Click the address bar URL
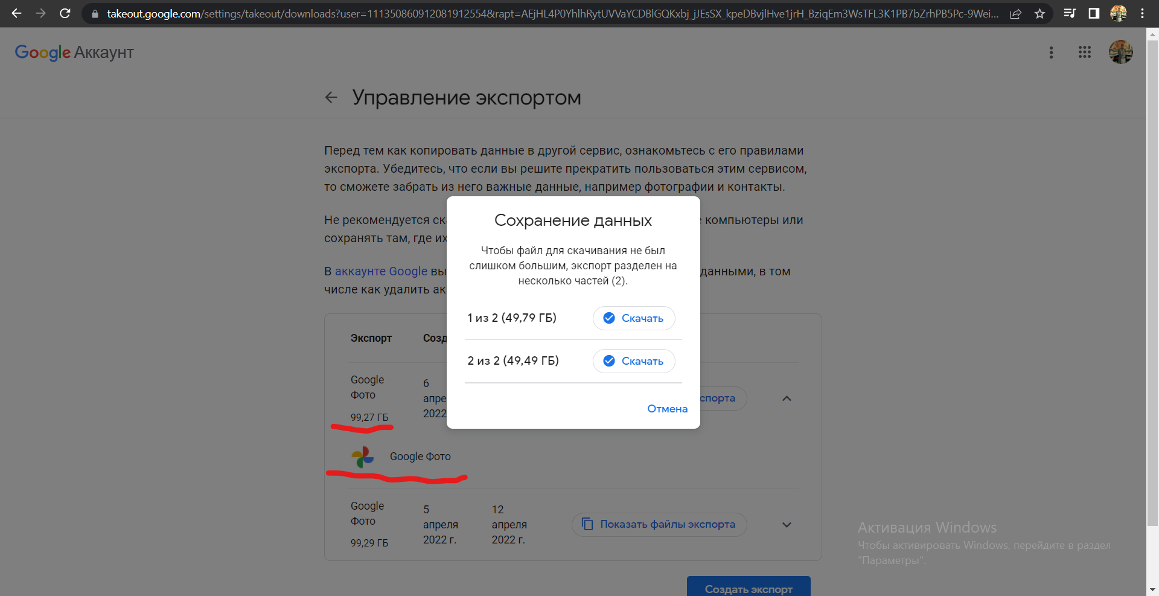The image size is (1159, 596). click(x=552, y=13)
